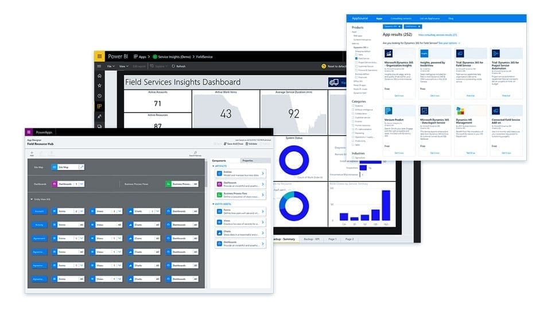This screenshot has width=551, height=309.
Task: Switch to the Properties tab
Action: (247, 161)
